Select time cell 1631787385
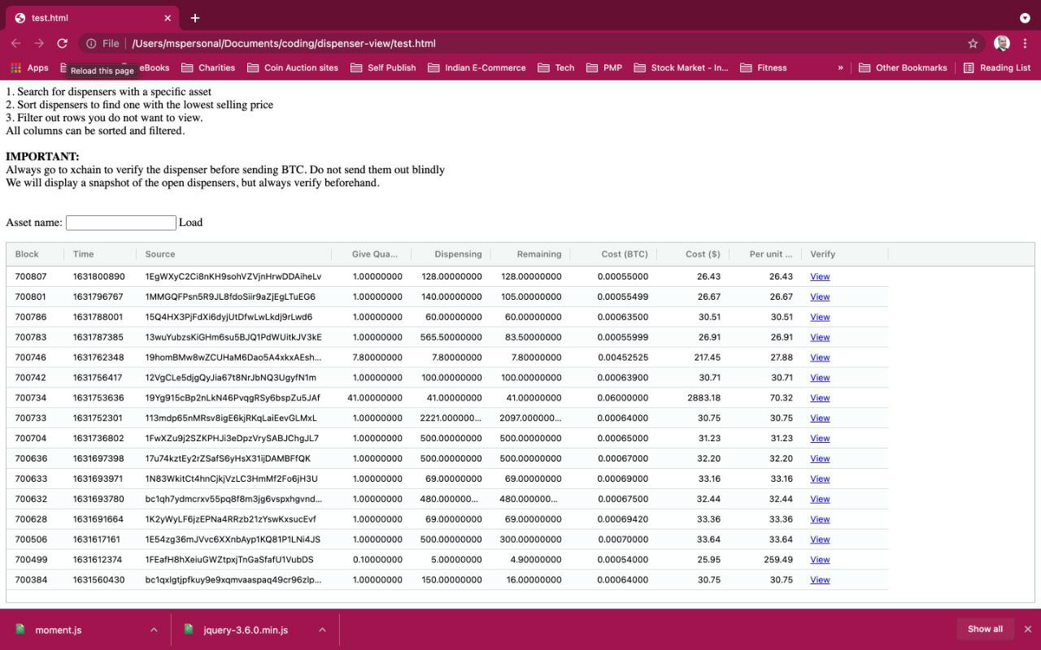 (x=98, y=337)
